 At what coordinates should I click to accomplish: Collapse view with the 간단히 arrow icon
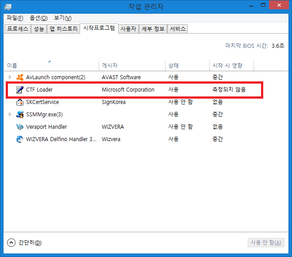11,242
